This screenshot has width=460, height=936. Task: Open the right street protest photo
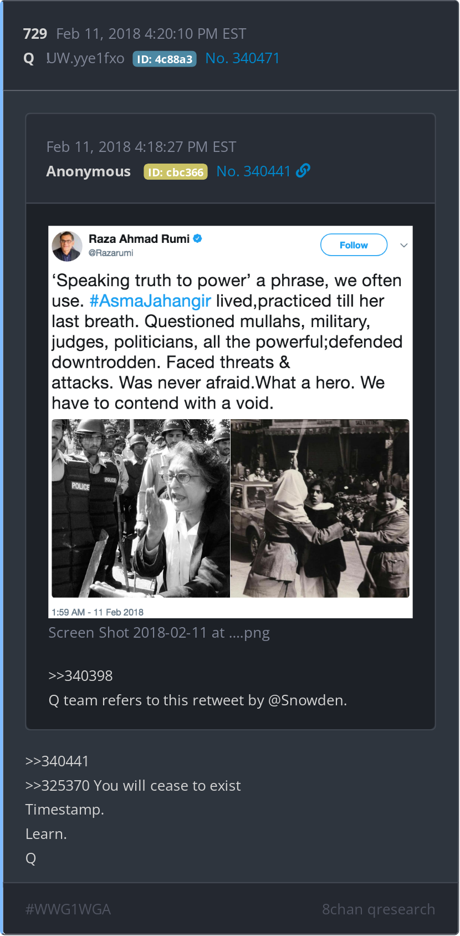pyautogui.click(x=320, y=508)
